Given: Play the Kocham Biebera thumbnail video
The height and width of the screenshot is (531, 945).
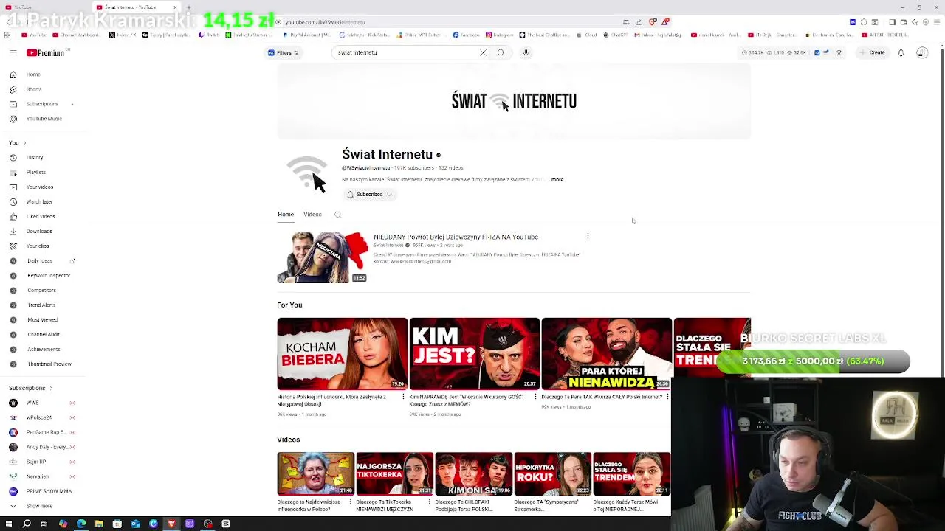Looking at the screenshot, I should pyautogui.click(x=342, y=353).
